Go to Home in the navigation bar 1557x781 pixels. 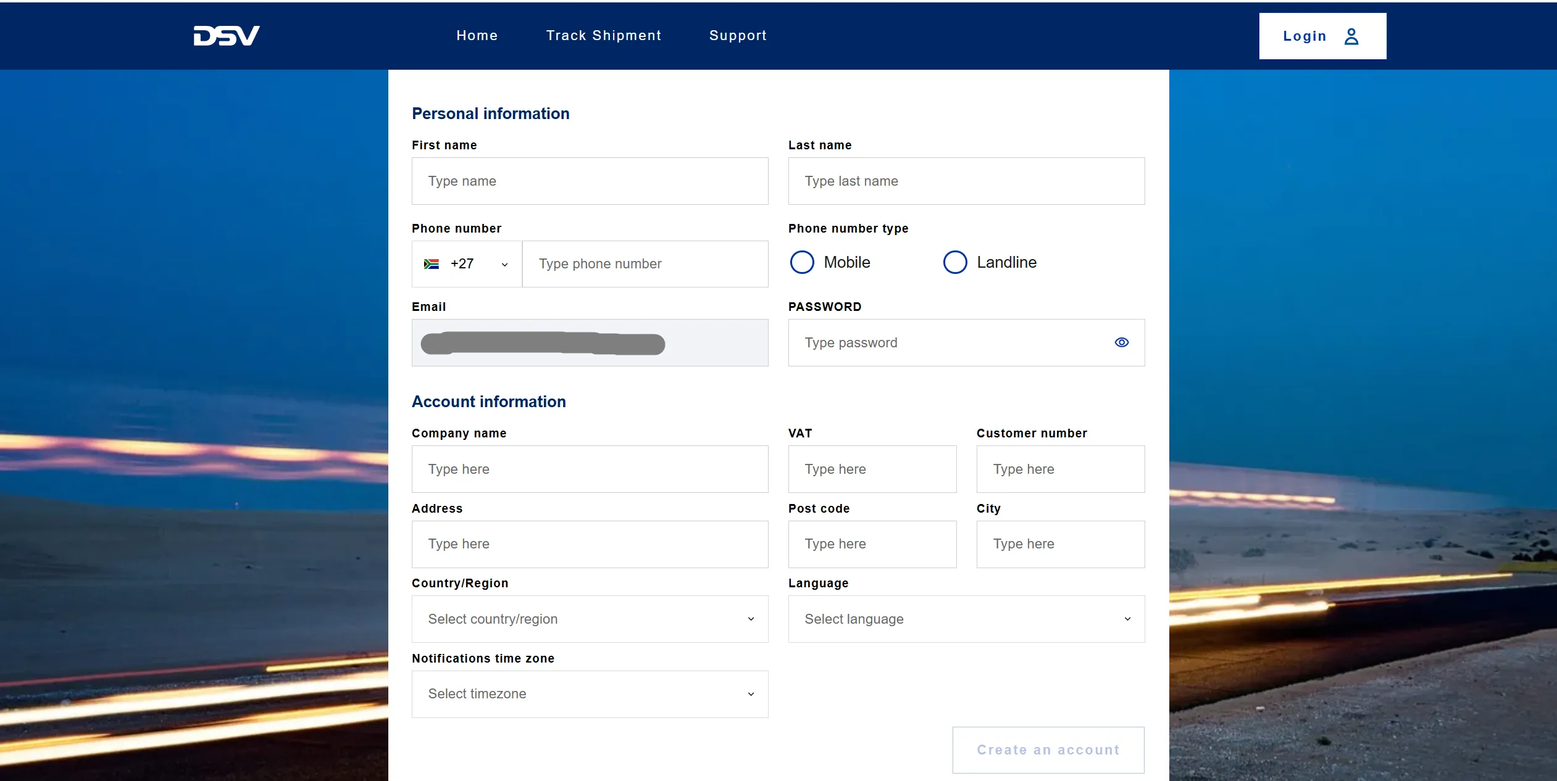point(477,36)
